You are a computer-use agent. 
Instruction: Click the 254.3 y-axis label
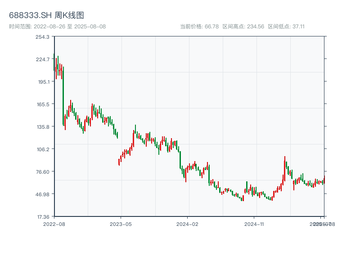43,37
